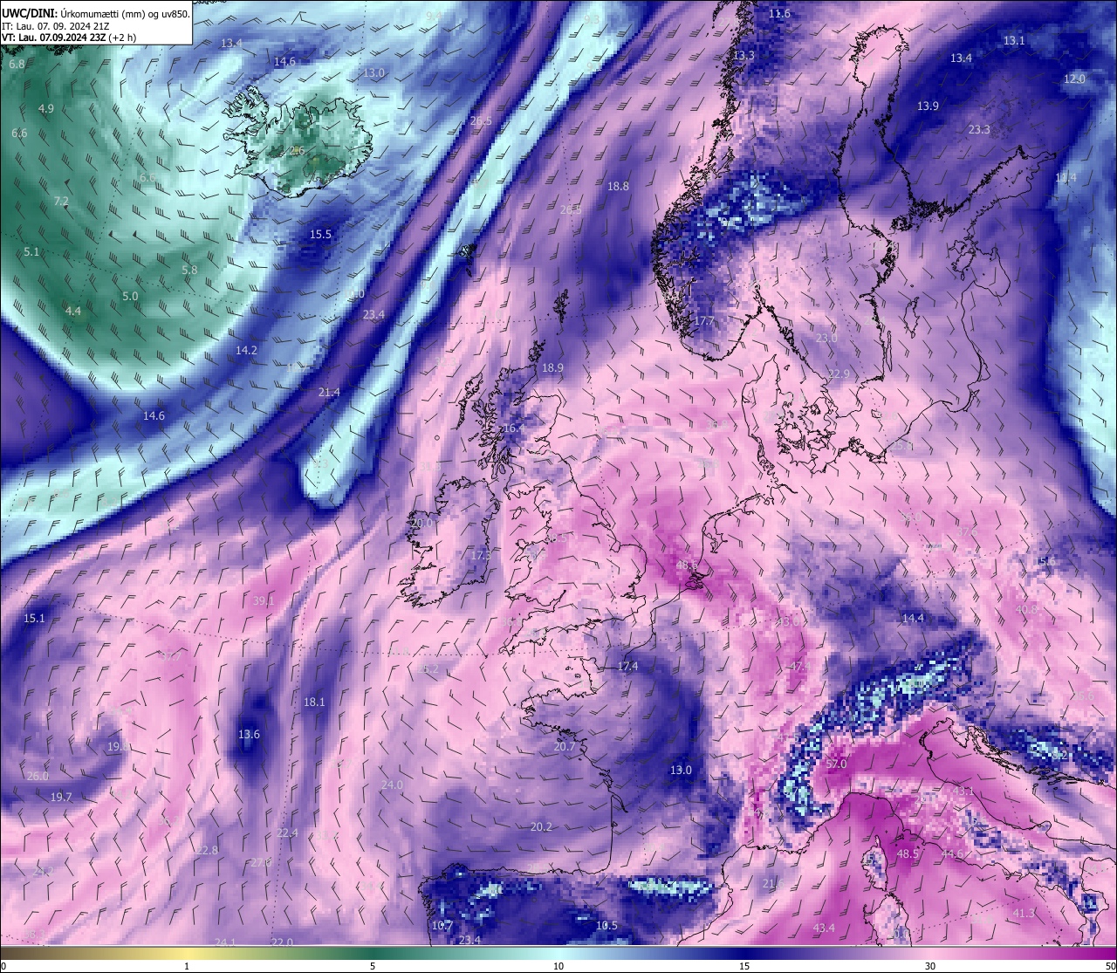The image size is (1117, 973).
Task: Click the 43.4 value in the Mediterranean
Action: point(824,928)
